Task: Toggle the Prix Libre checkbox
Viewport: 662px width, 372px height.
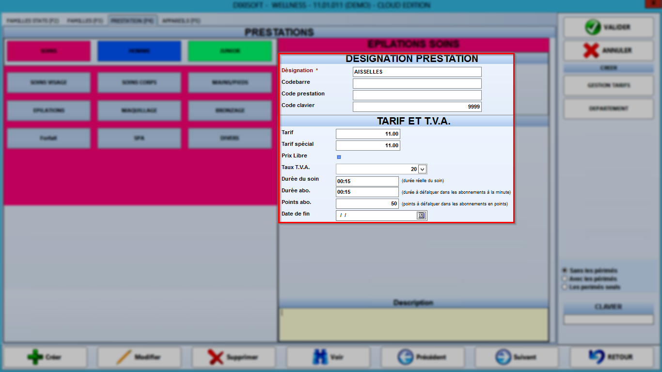Action: [339, 157]
